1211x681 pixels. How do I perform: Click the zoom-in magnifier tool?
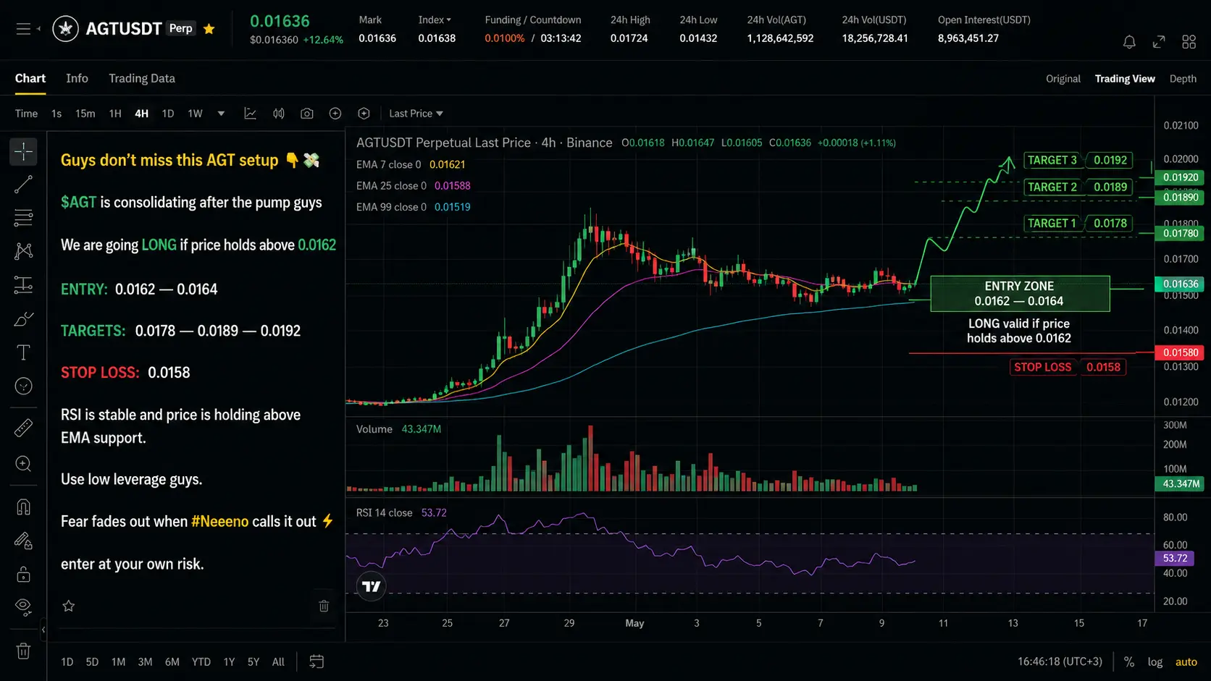[23, 464]
